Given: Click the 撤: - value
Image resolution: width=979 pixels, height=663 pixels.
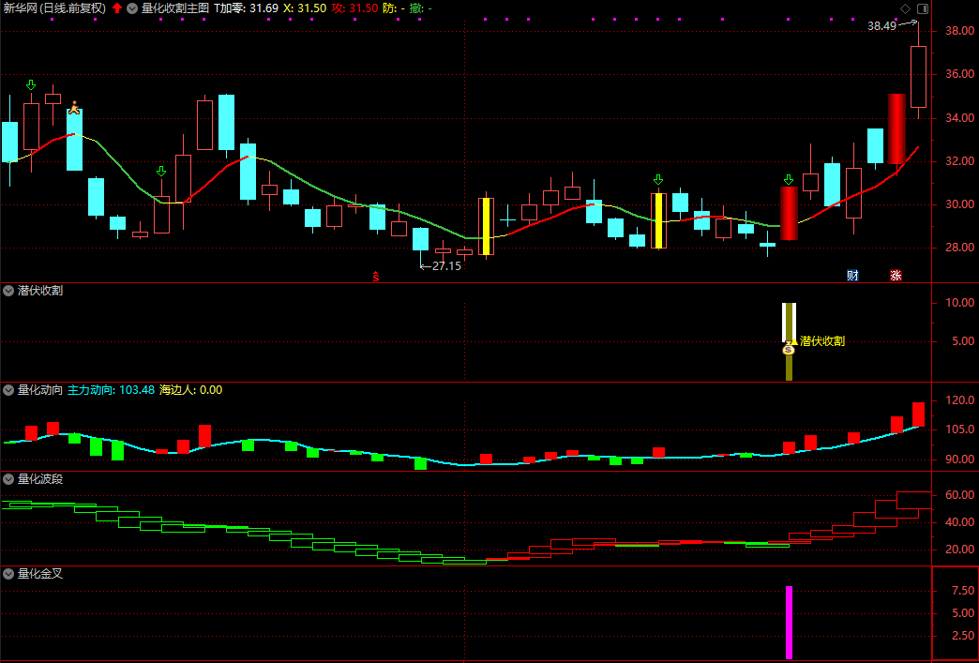Looking at the screenshot, I should click(421, 8).
